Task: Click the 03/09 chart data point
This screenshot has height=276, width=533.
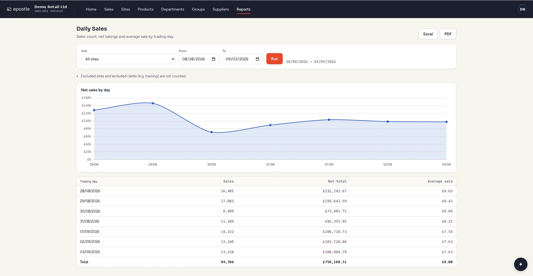Action: pyautogui.click(x=446, y=122)
